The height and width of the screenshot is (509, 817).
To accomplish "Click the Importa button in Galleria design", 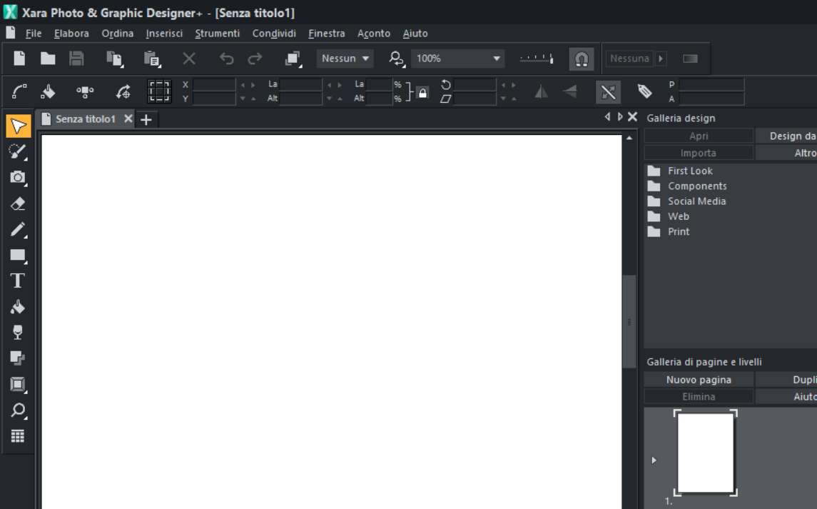I will click(x=699, y=153).
